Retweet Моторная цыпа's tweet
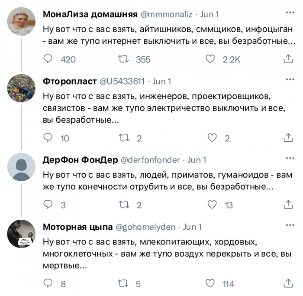The width and height of the screenshot is (303, 296). pos(123,284)
